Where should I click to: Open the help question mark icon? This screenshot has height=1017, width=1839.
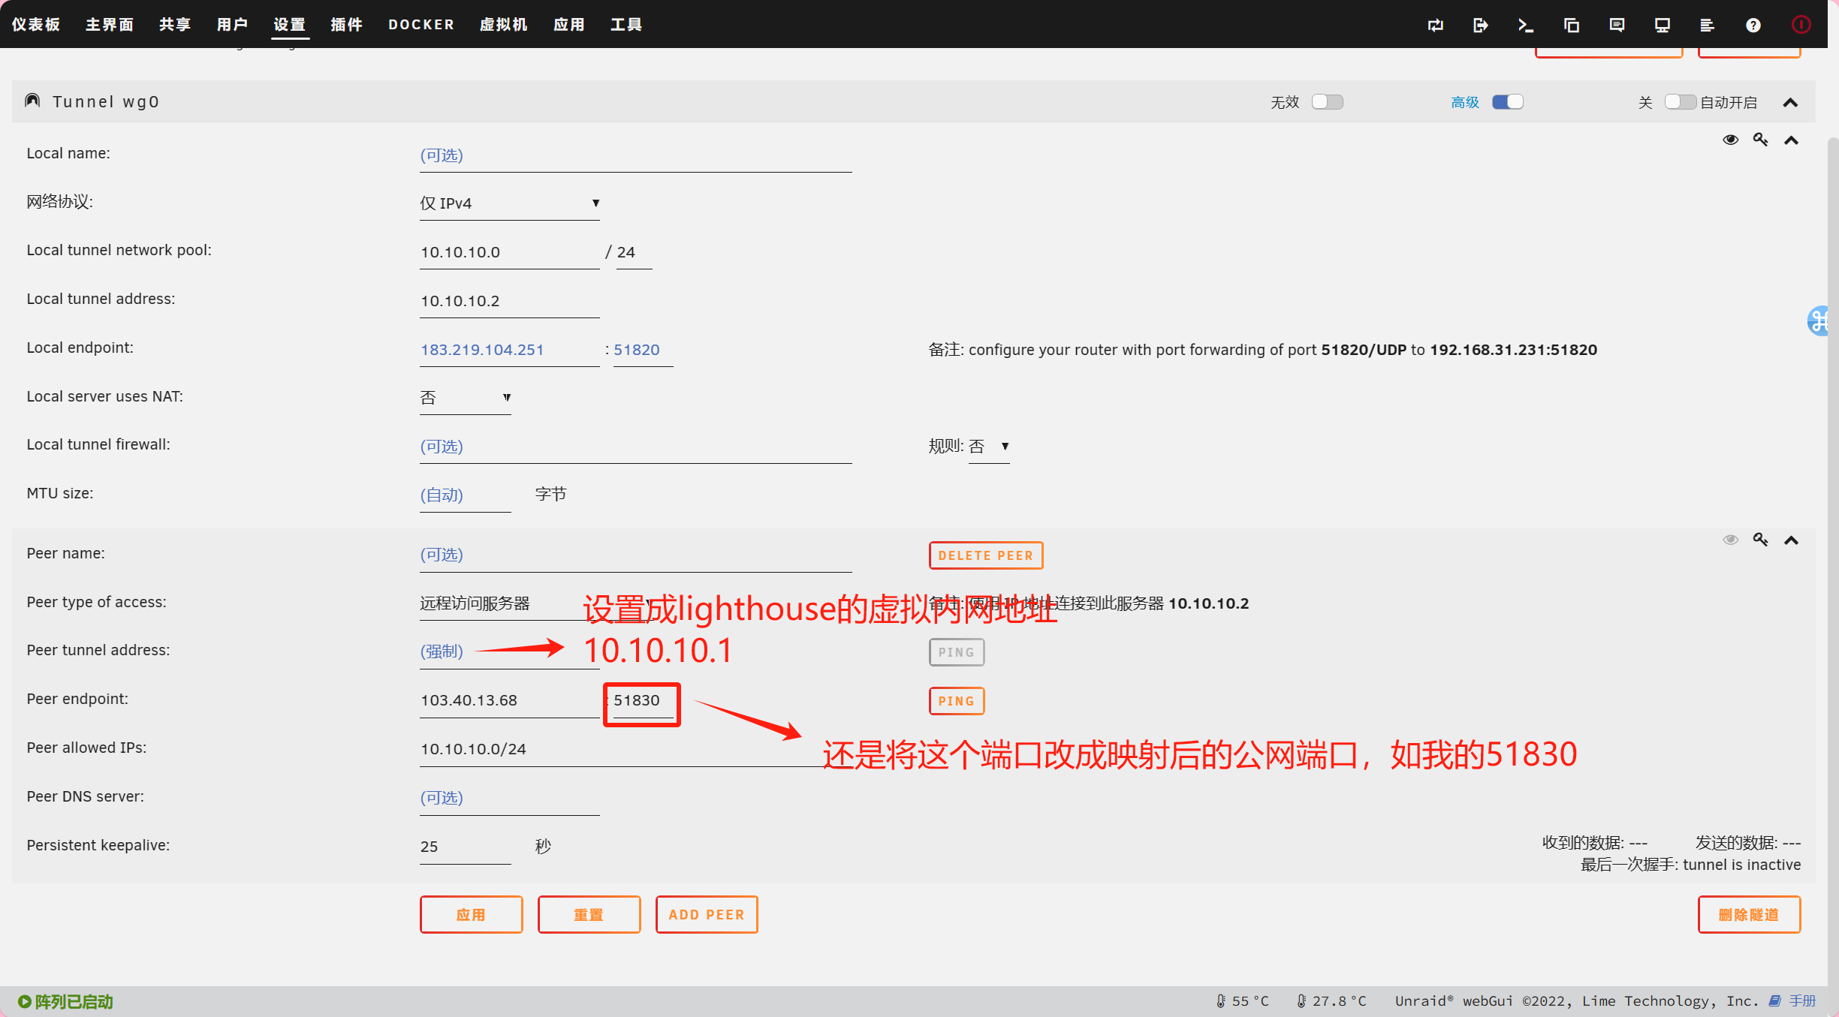(x=1753, y=25)
